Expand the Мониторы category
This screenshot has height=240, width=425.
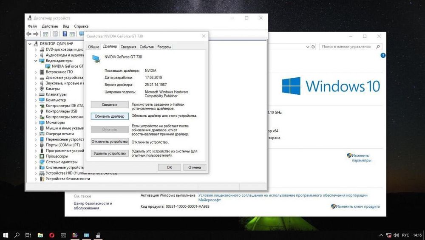point(36,122)
